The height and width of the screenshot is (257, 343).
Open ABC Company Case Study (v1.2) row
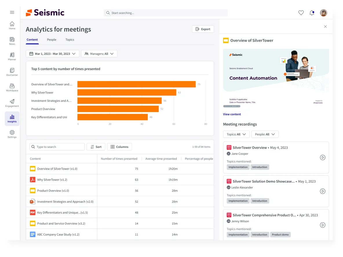coord(120,234)
